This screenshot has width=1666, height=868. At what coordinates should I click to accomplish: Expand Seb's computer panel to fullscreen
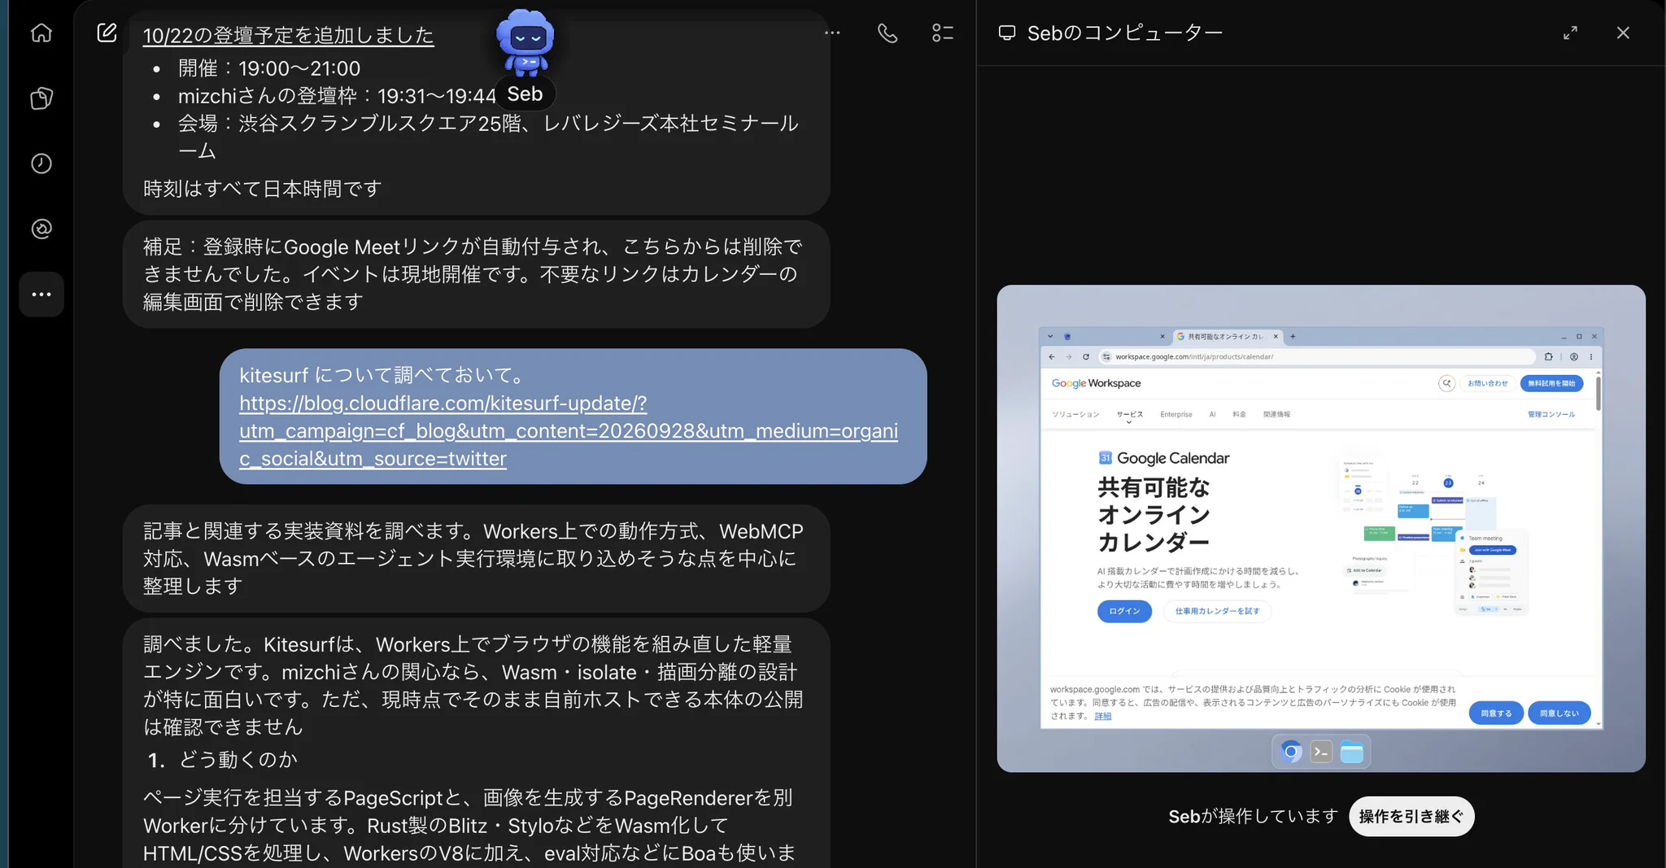(x=1571, y=33)
